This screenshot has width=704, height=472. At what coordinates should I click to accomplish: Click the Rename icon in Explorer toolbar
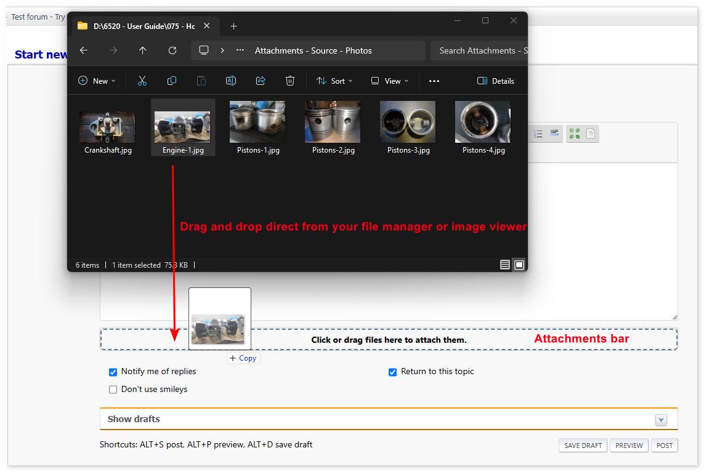coord(231,81)
